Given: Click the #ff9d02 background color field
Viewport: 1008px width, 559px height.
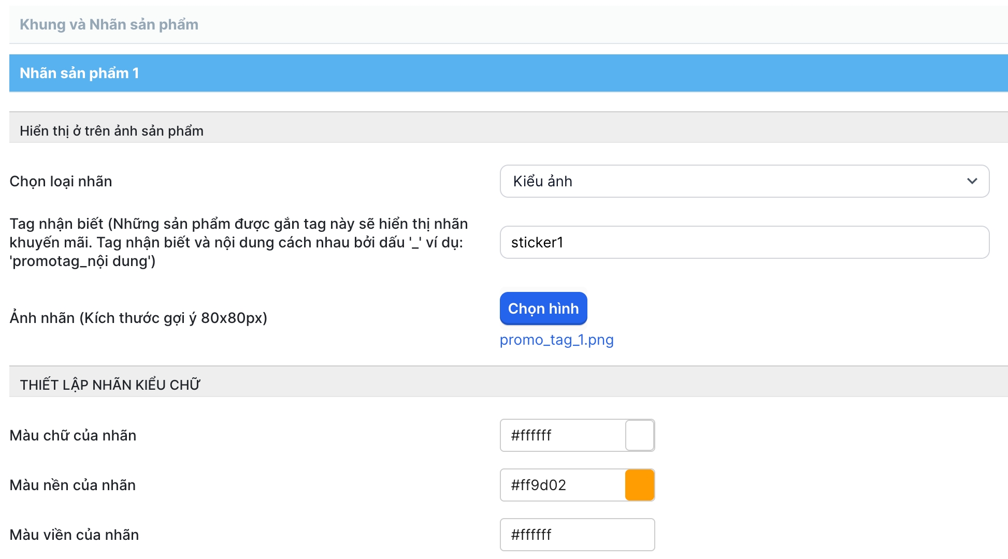Looking at the screenshot, I should tap(563, 485).
